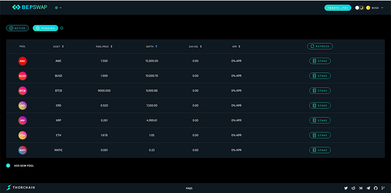Click the AWC asset name cell
The image size is (391, 193).
(x=58, y=61)
